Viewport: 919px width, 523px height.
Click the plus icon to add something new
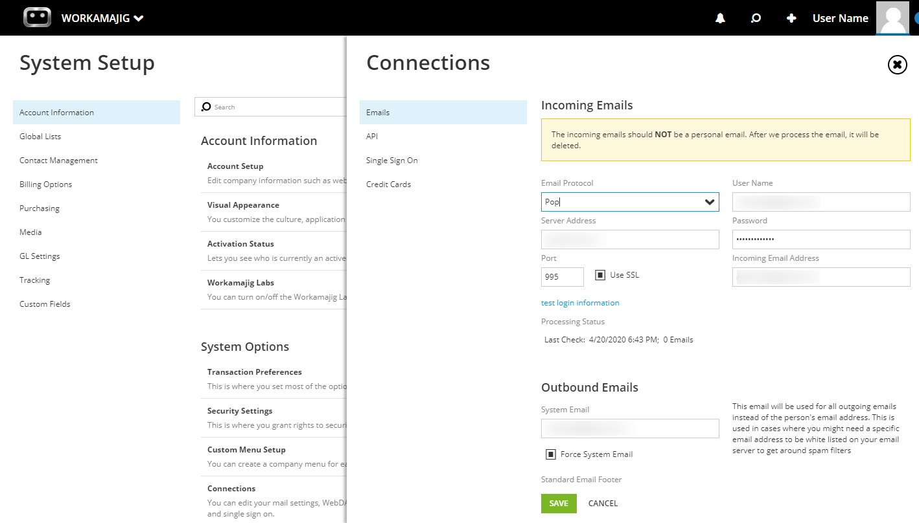[x=791, y=17]
